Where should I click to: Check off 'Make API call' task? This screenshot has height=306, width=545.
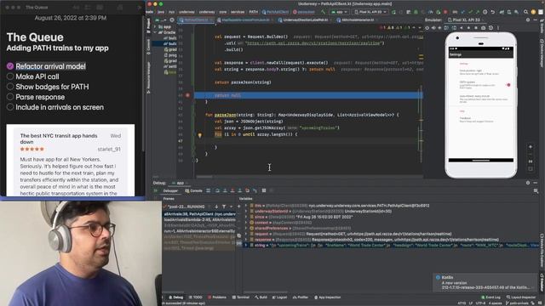pyautogui.click(x=10, y=76)
